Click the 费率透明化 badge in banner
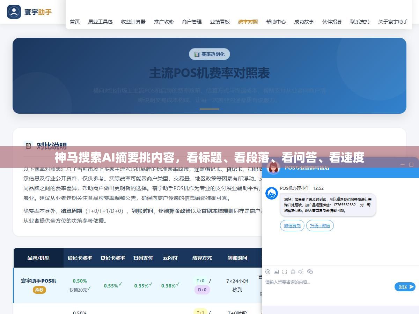Image resolution: width=419 pixels, height=314 pixels. coord(209,54)
